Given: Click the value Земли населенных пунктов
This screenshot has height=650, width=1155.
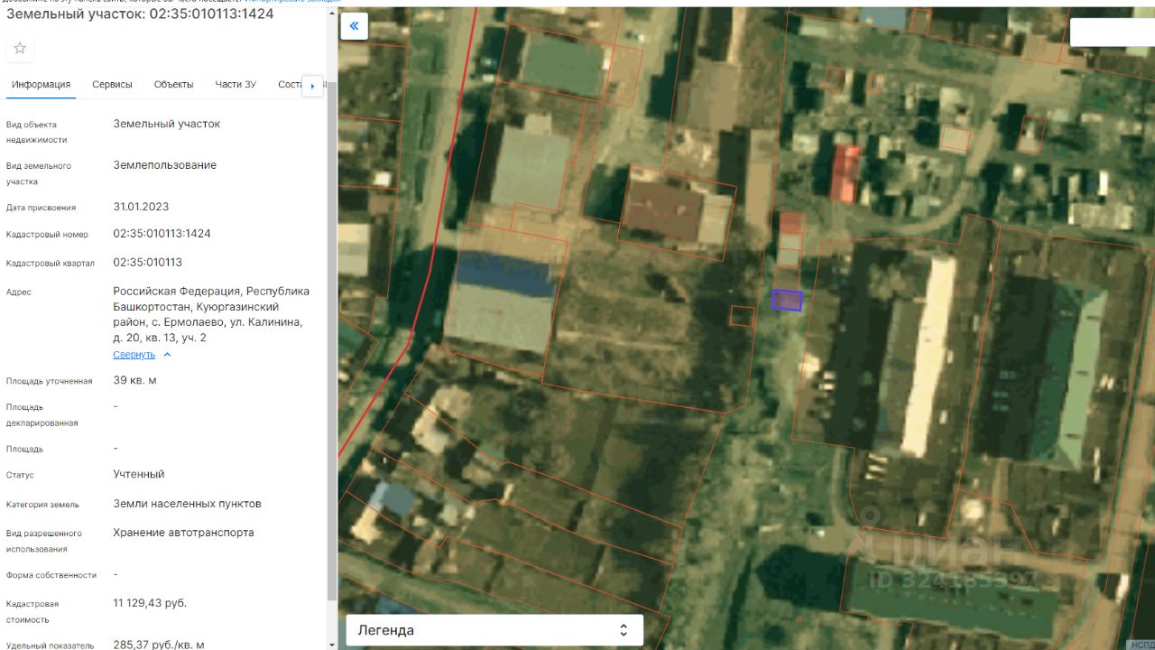Looking at the screenshot, I should tap(187, 504).
